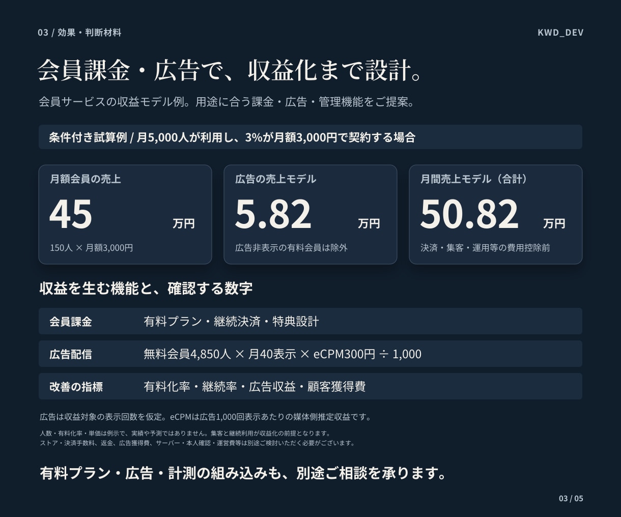Click the '決済・集客・運用等の費用控除前' note
The width and height of the screenshot is (621, 517).
click(x=485, y=248)
